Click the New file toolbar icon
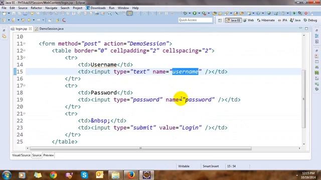The image size is (321, 180). coord(4,13)
